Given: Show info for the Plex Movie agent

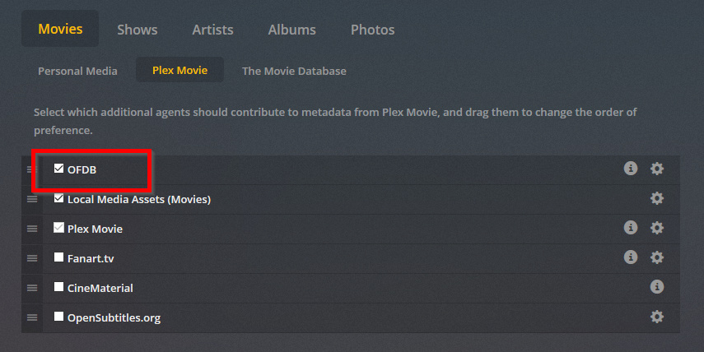Looking at the screenshot, I should pos(631,228).
